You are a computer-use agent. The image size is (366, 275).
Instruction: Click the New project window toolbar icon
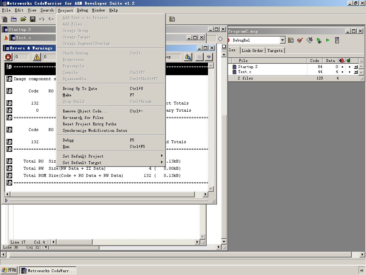(x=14, y=19)
